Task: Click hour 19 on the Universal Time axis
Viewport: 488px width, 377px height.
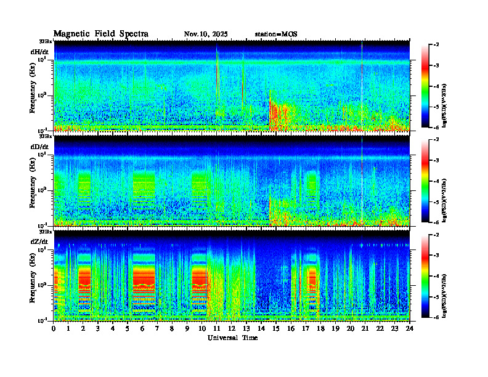Action: [335, 328]
